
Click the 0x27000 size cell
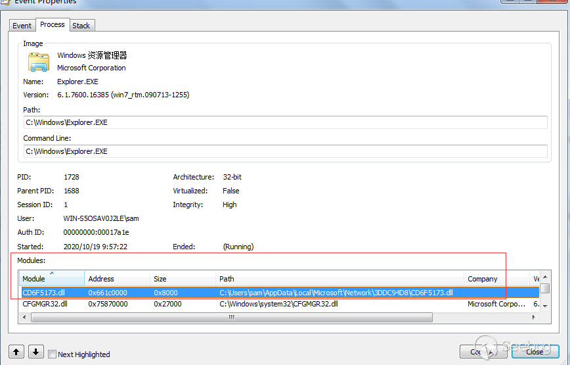coord(167,304)
